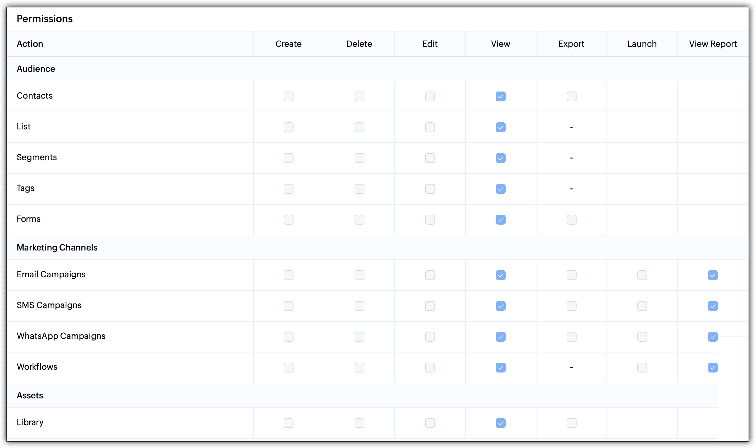Tick Create for WhatsApp Campaigns
This screenshot has height=448, width=756.
tap(288, 337)
